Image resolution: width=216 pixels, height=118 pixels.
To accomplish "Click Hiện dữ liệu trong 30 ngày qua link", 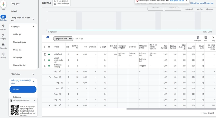I will pyautogui.click(x=202, y=3).
